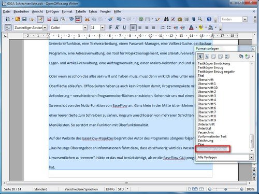Toggle italic K formatting
Image resolution: width=259 pixels, height=194 pixels.
117,27
